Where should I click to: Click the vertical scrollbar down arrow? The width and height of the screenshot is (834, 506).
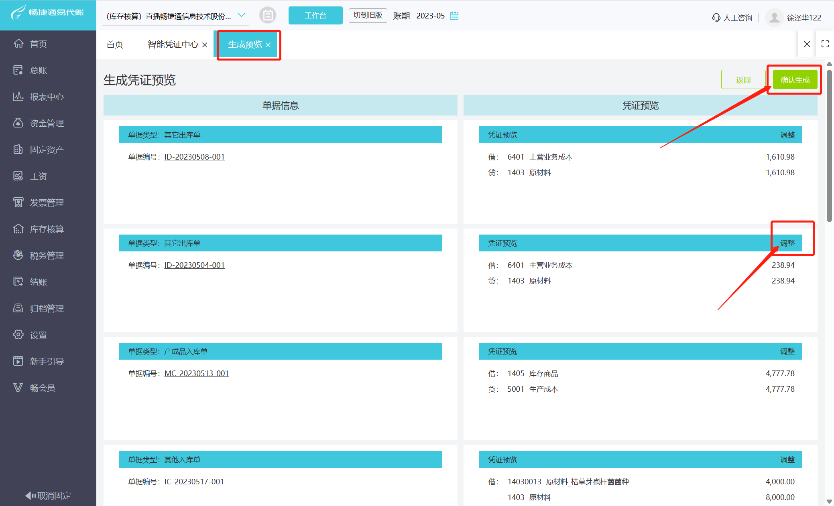[x=829, y=501]
